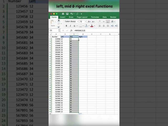Align cell text left
The height and width of the screenshot is (126, 168).
(x=100, y=26)
